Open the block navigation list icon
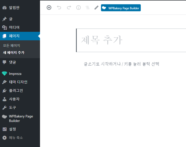This screenshot has height=147, width=186. click(x=87, y=8)
